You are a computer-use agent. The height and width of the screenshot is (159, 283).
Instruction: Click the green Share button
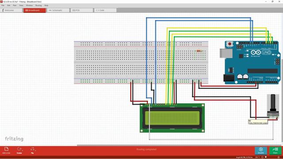tap(275, 151)
